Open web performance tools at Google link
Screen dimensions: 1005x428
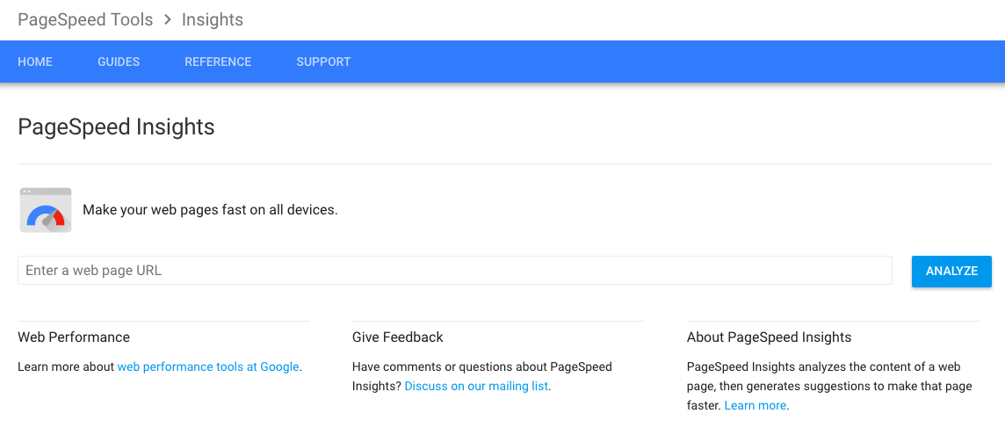click(x=208, y=367)
